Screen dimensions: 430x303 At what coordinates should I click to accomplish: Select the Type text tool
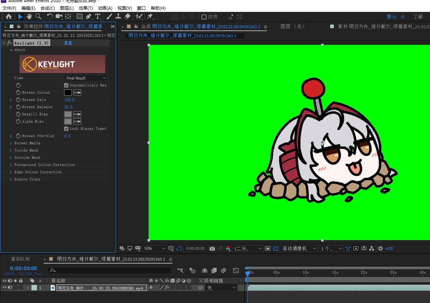(x=98, y=17)
